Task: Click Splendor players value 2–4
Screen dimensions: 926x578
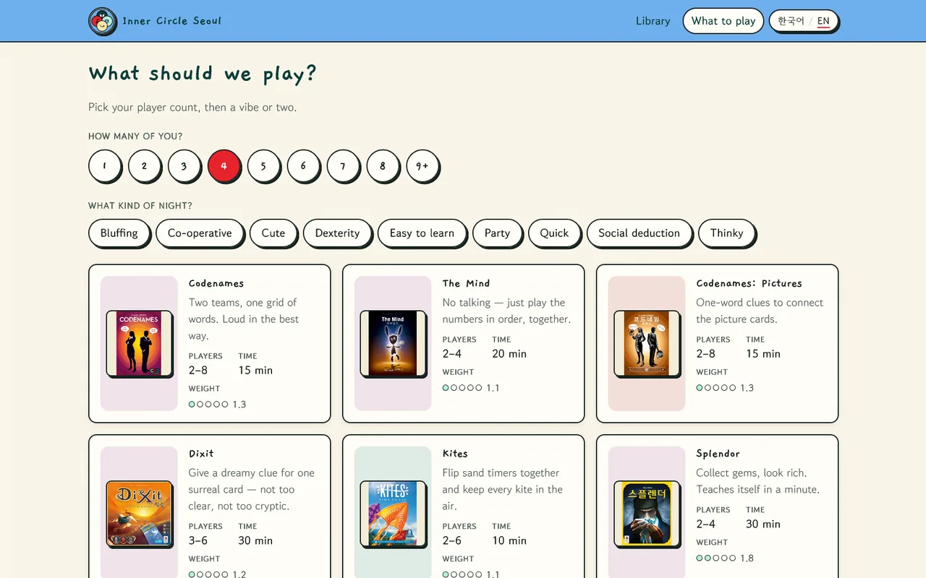Action: tap(706, 525)
